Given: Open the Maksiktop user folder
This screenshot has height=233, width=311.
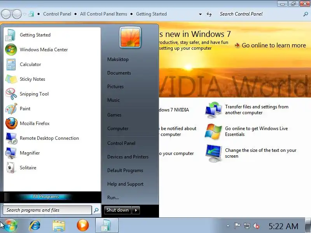Looking at the screenshot, I should tap(118, 59).
